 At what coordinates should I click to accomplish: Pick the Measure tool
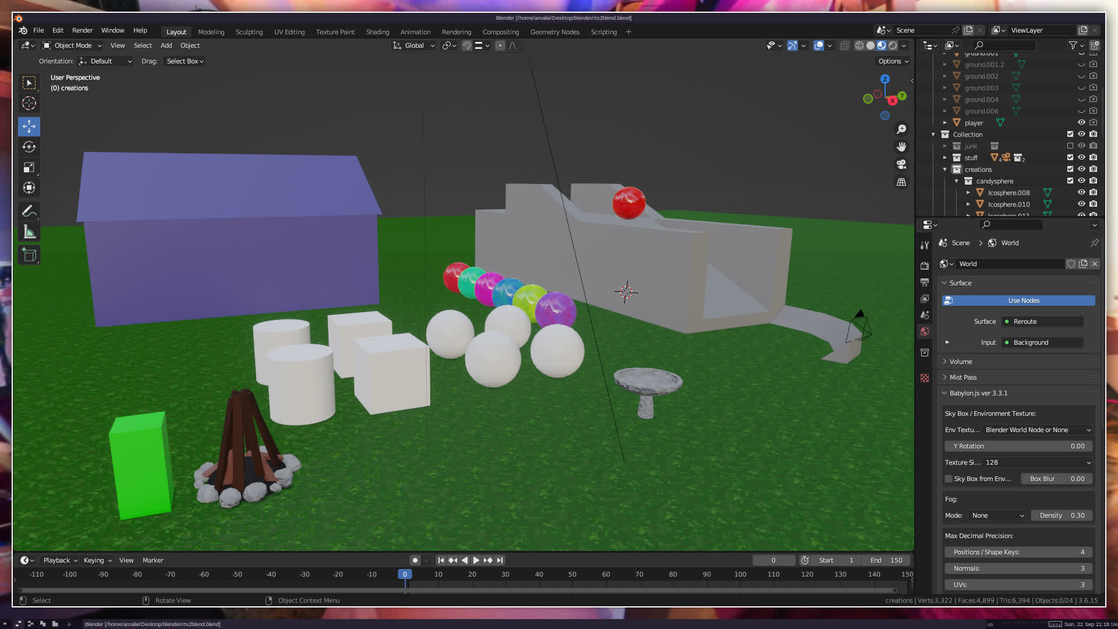tap(29, 232)
